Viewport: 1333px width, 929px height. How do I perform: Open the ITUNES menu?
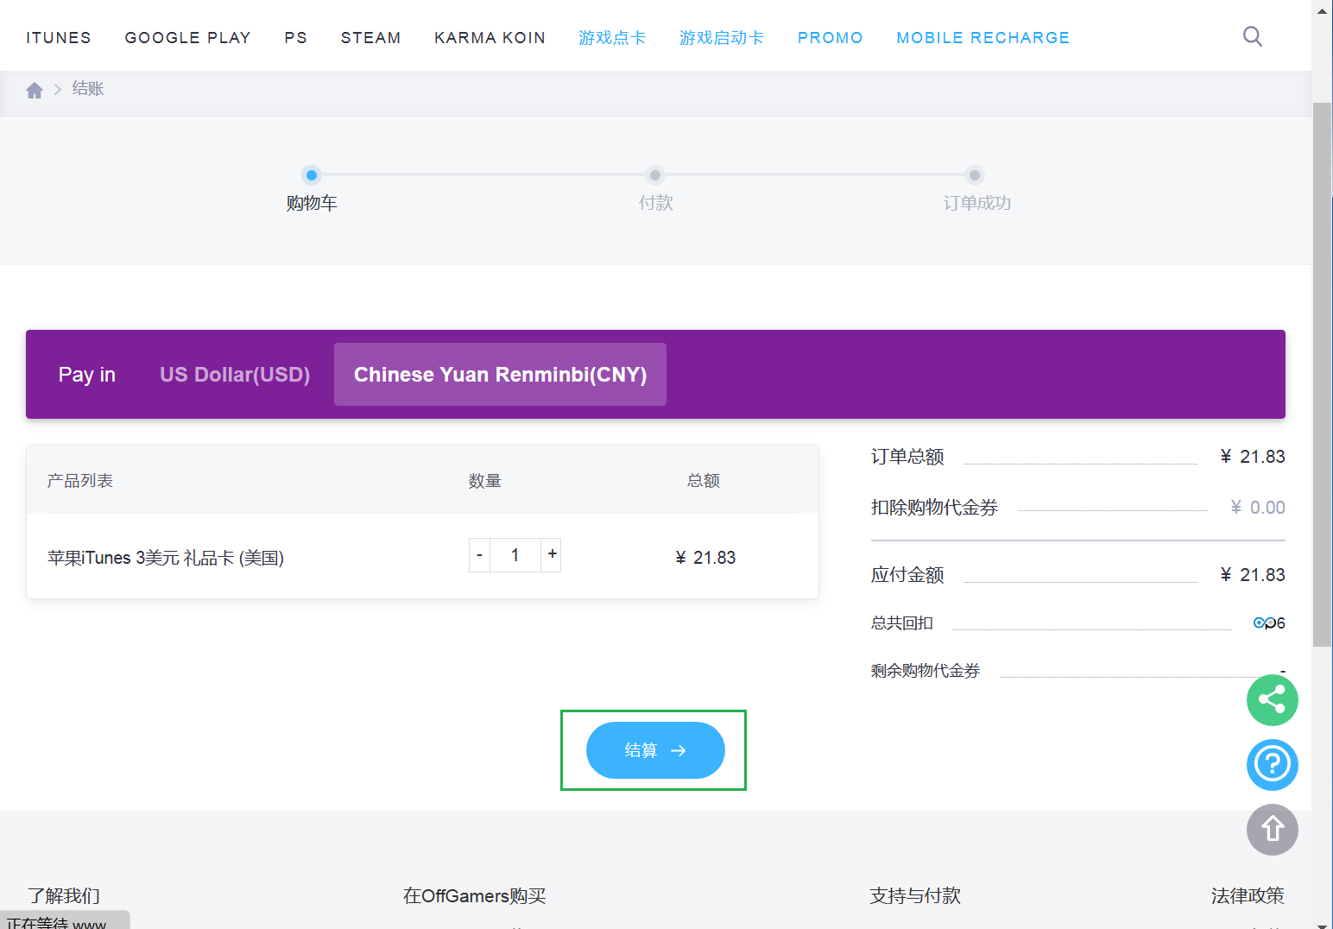59,38
